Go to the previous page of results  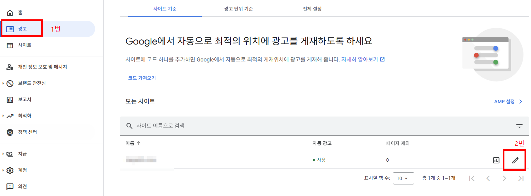click(x=488, y=178)
